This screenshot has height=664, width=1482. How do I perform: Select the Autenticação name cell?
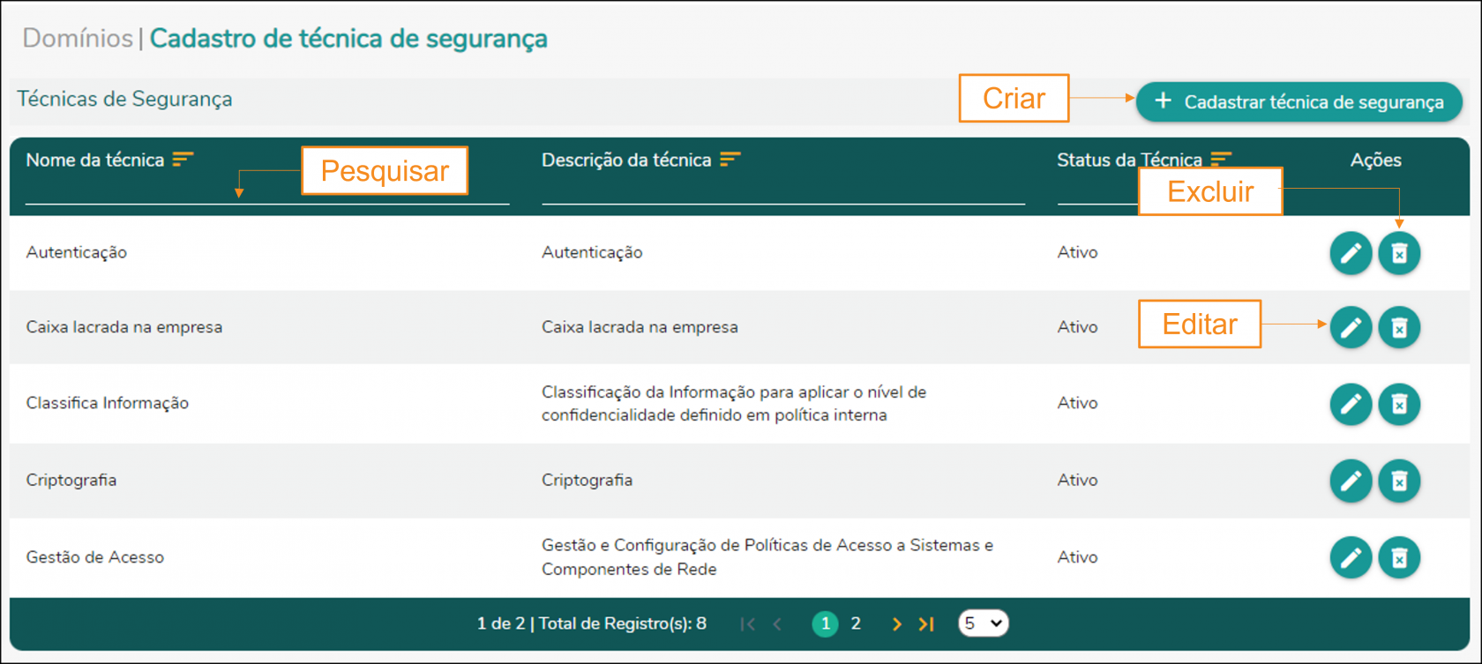77,253
